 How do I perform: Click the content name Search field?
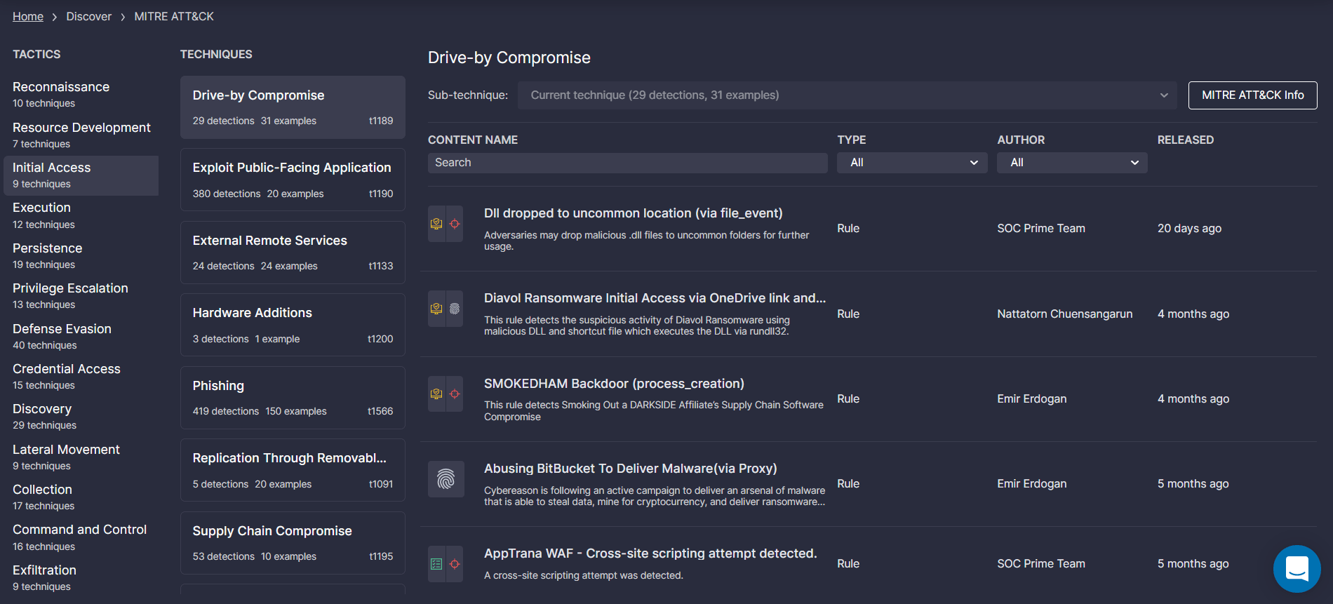coord(628,163)
